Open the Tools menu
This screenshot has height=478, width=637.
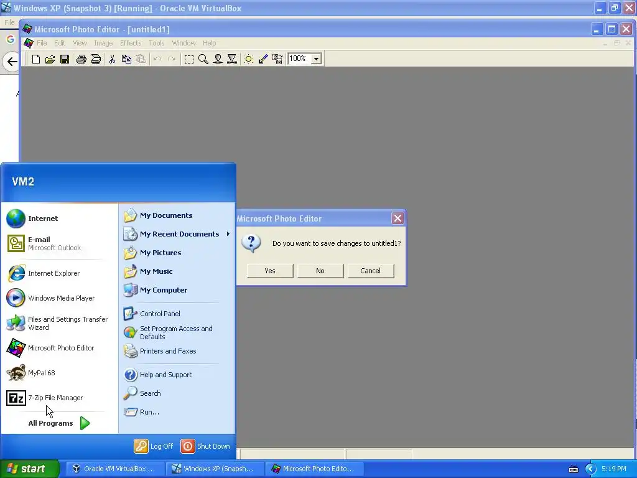[156, 43]
